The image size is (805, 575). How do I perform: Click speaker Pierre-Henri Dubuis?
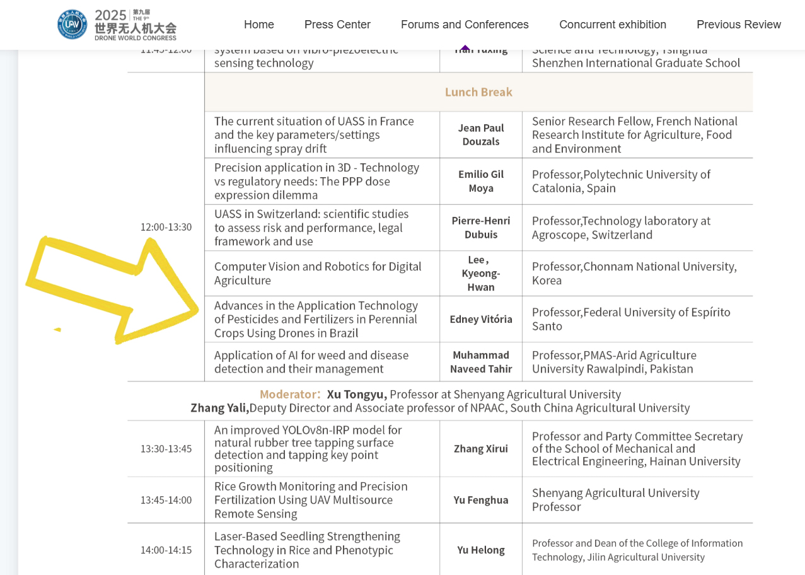coord(480,228)
